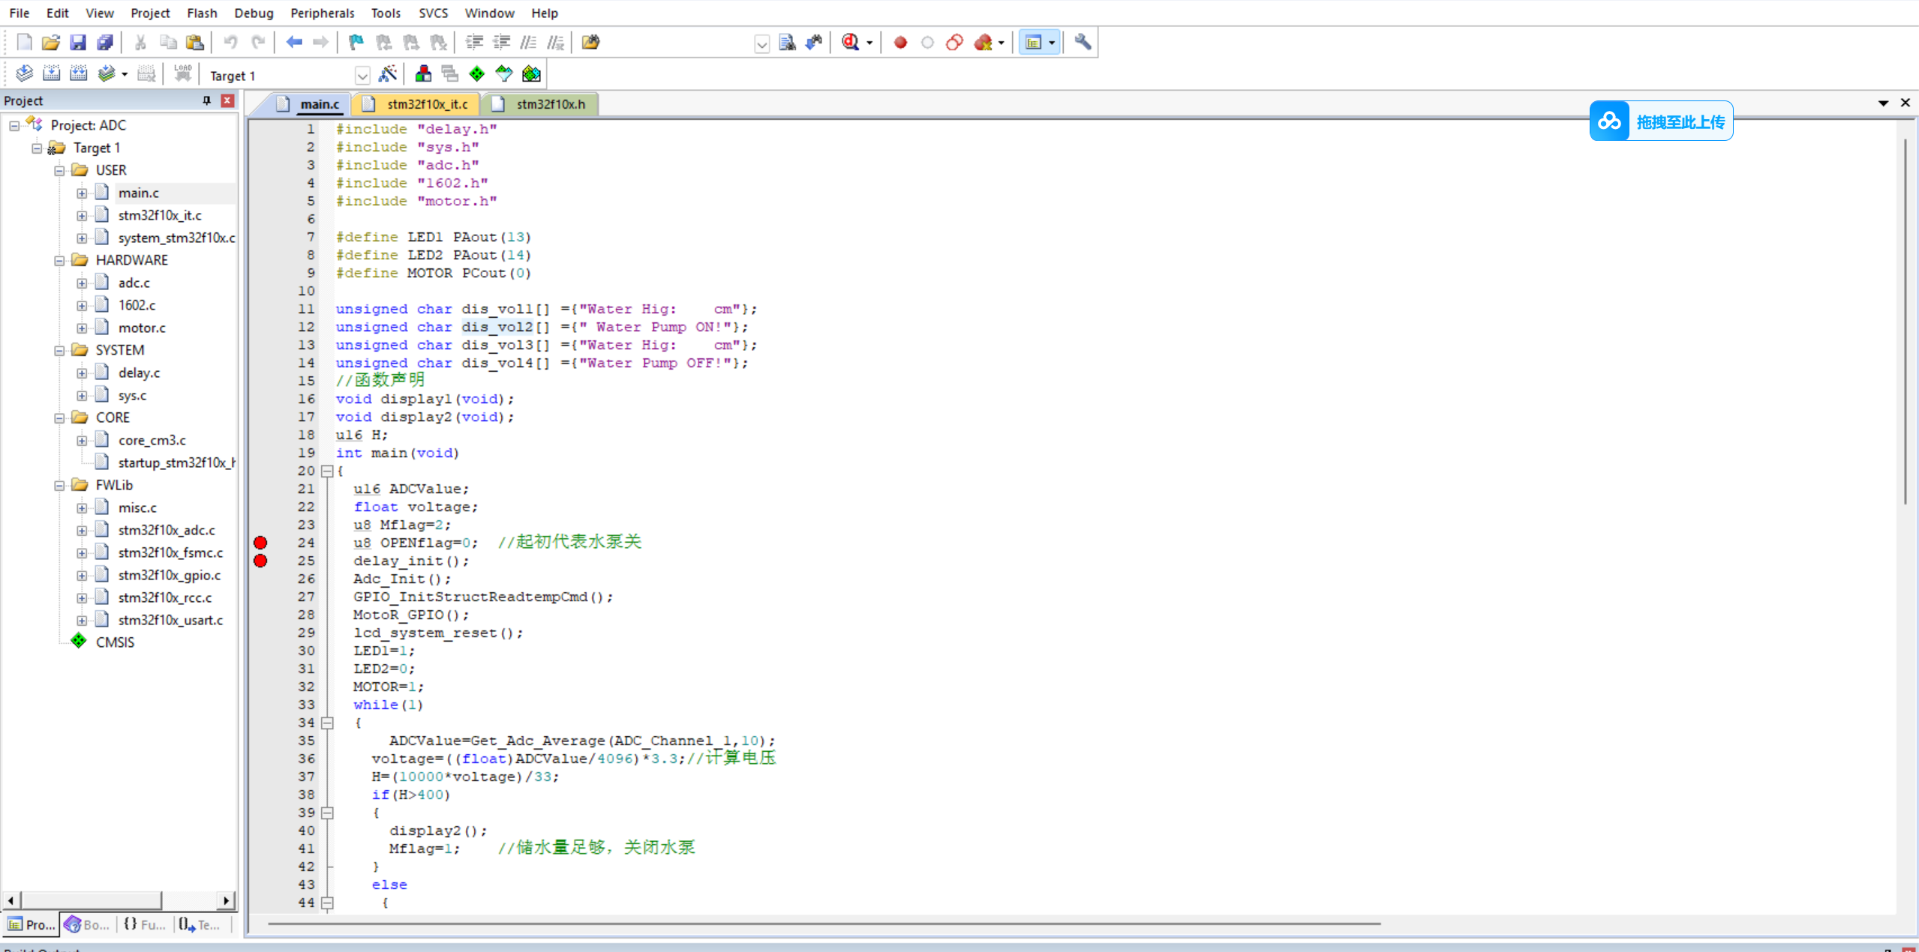Click the Paste clipboard icon

pyautogui.click(x=195, y=42)
